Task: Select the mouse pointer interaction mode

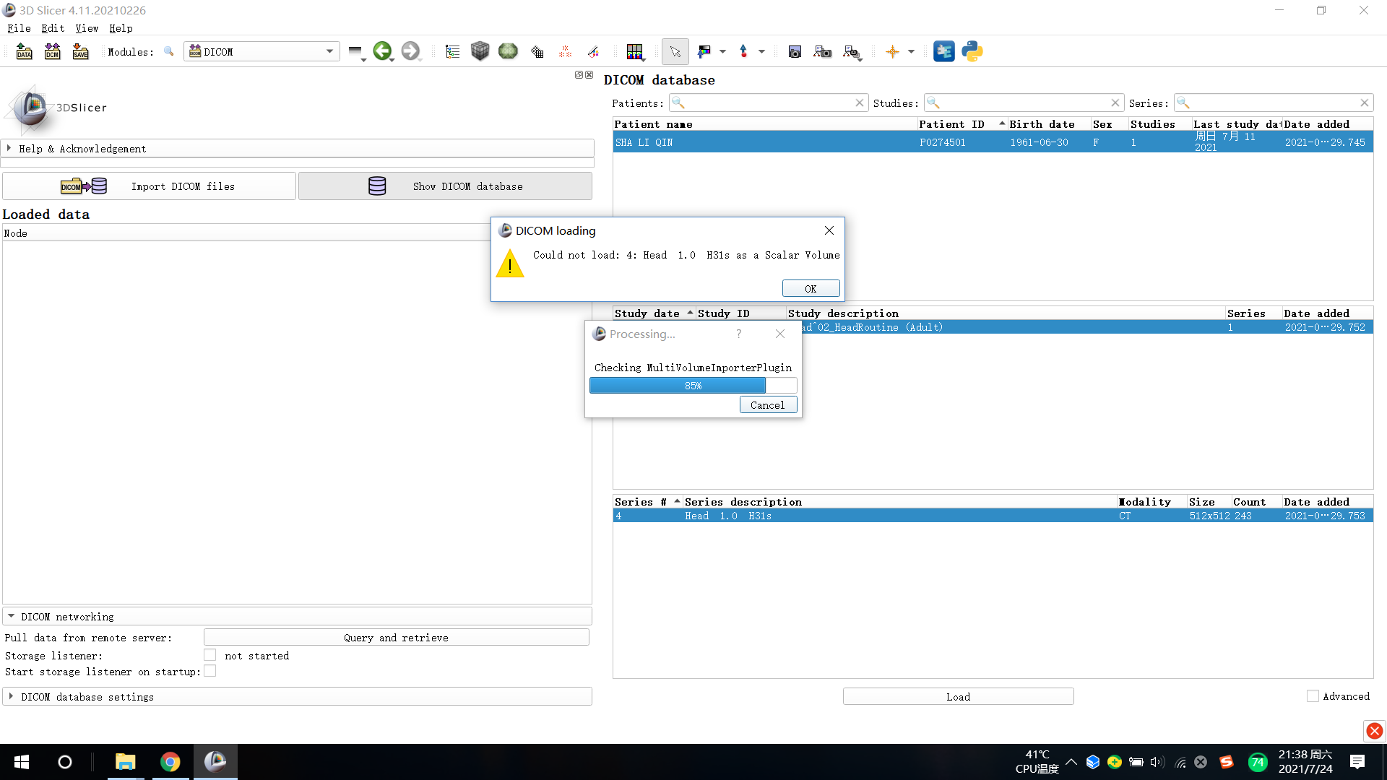Action: click(675, 51)
